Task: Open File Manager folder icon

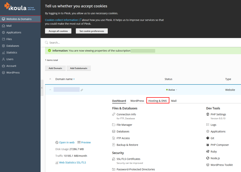Action: tap(114, 125)
